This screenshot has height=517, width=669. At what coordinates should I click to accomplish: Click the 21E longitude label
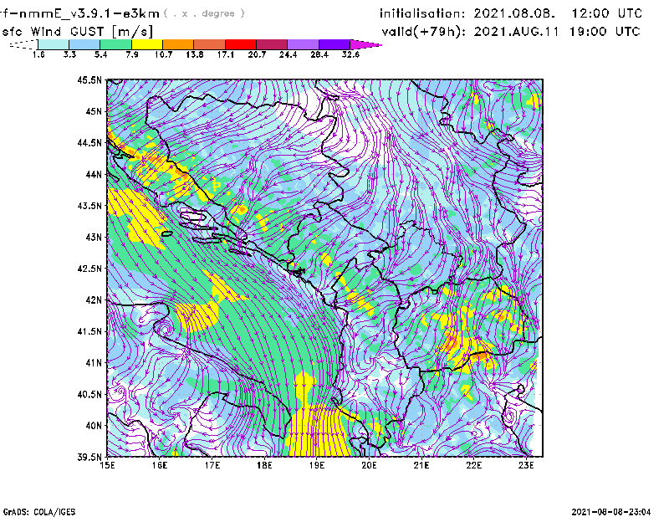pyautogui.click(x=421, y=465)
